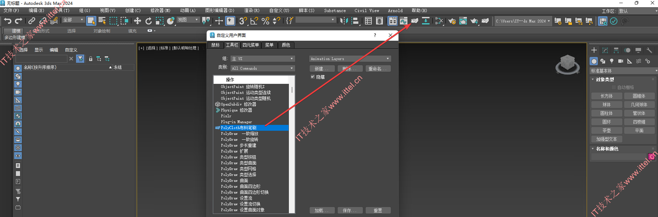Image resolution: width=658 pixels, height=217 pixels.
Task: Click the 重命名... button
Action: click(378, 69)
